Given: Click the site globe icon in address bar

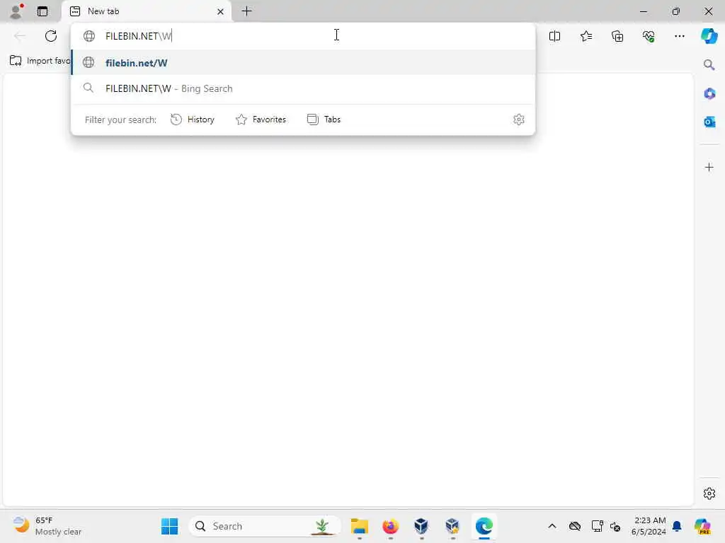Looking at the screenshot, I should 89,36.
